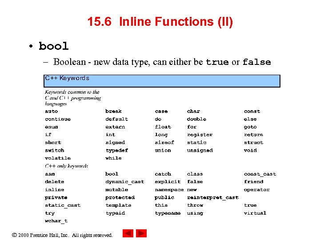The height and width of the screenshot is (240, 320).
Task: Select the 'asm' keyword
Action: pos(50,174)
